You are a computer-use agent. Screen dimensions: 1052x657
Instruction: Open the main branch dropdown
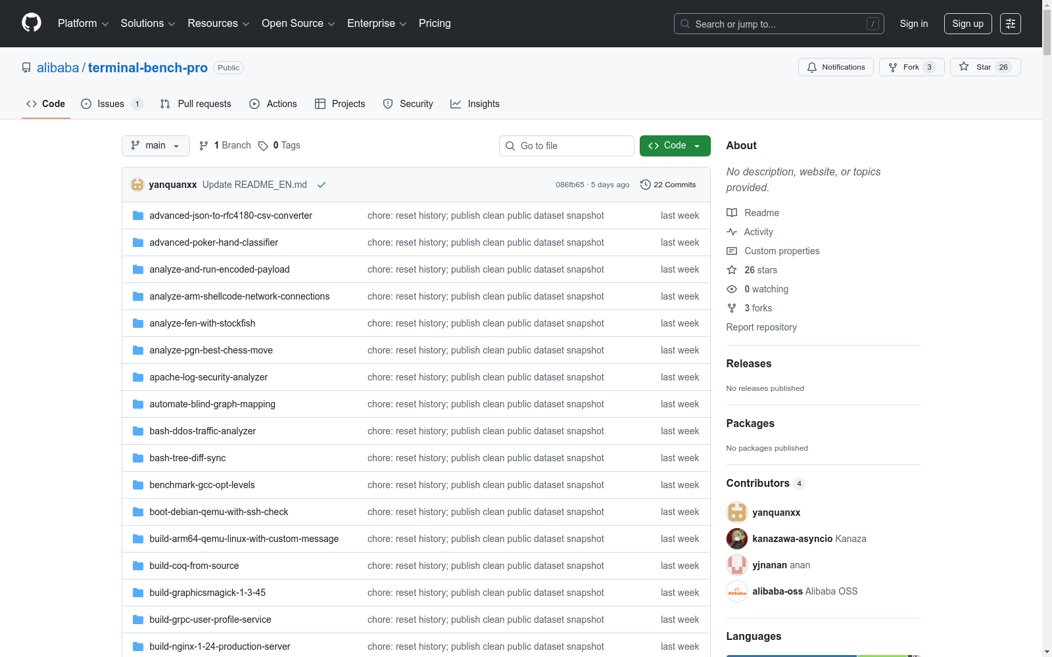156,146
